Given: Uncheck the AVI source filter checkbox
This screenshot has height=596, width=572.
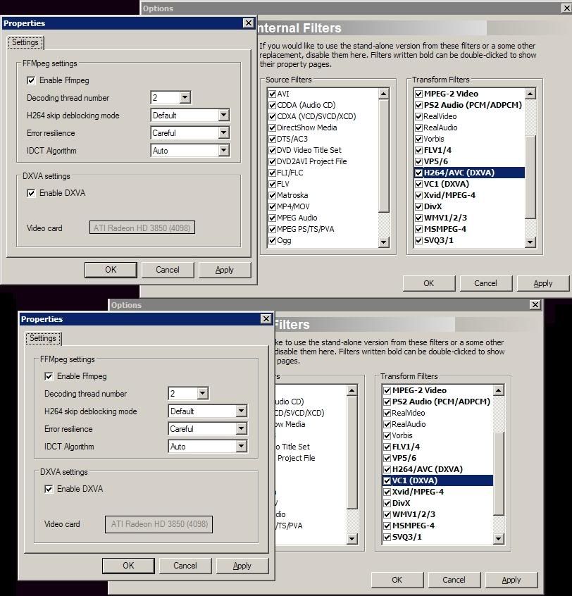Looking at the screenshot, I should pyautogui.click(x=272, y=94).
